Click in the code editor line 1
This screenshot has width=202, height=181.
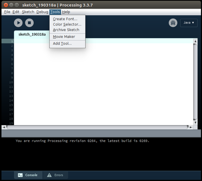tap(98, 41)
